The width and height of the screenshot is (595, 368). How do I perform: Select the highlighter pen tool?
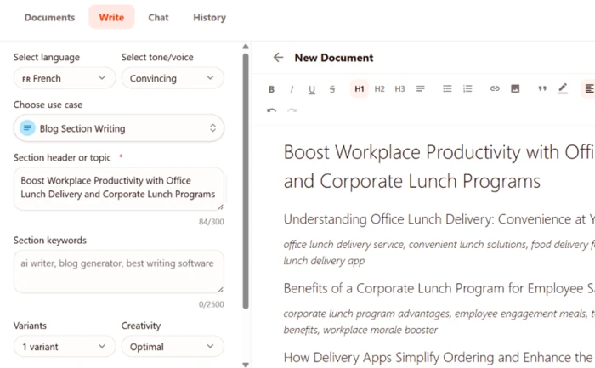[563, 88]
